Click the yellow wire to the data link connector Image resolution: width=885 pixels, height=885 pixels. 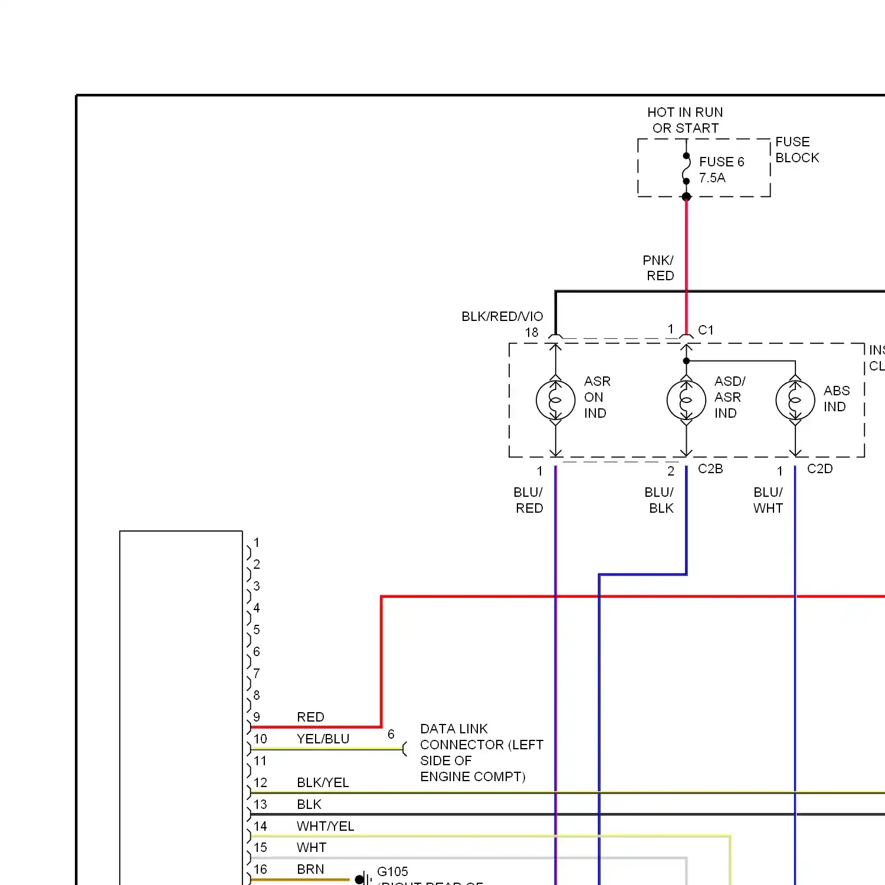click(x=327, y=749)
